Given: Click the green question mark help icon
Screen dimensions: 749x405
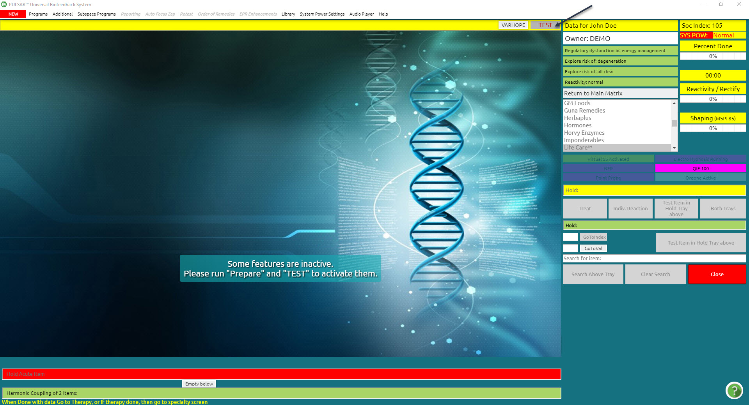Looking at the screenshot, I should pos(735,391).
